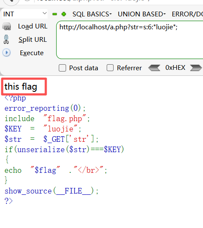Click the Load URL printer icon
The width and height of the screenshot is (203, 228).
point(6,26)
